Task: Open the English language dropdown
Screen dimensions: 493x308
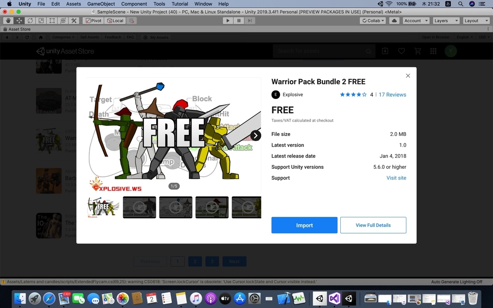Action: 465,37
